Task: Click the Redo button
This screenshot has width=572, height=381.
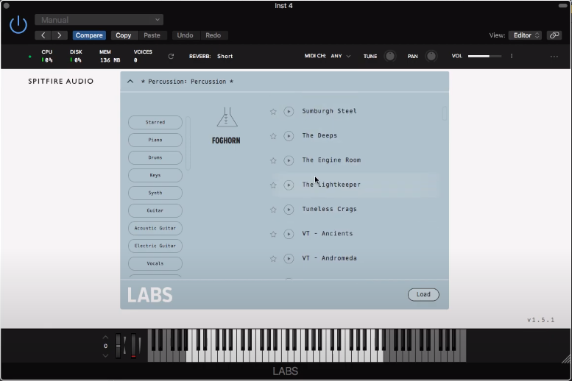Action: 213,35
